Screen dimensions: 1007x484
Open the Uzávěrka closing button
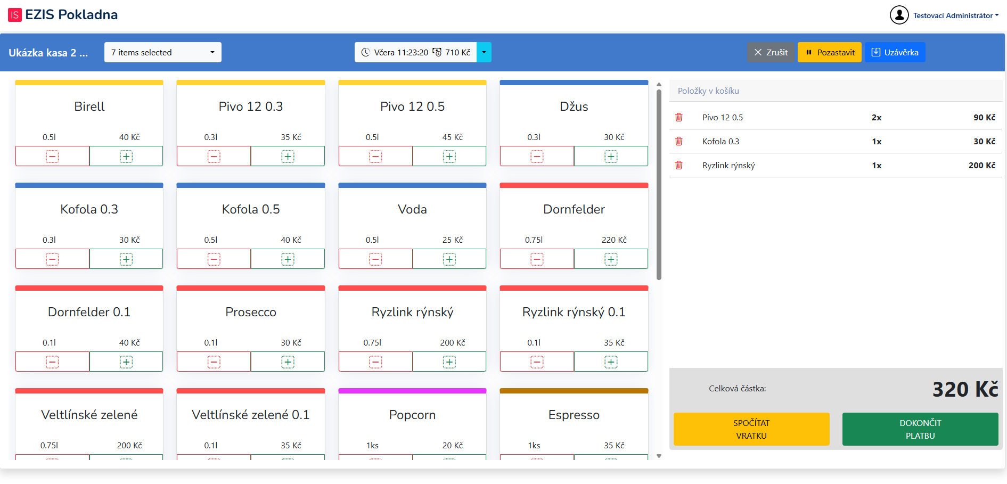coord(895,52)
